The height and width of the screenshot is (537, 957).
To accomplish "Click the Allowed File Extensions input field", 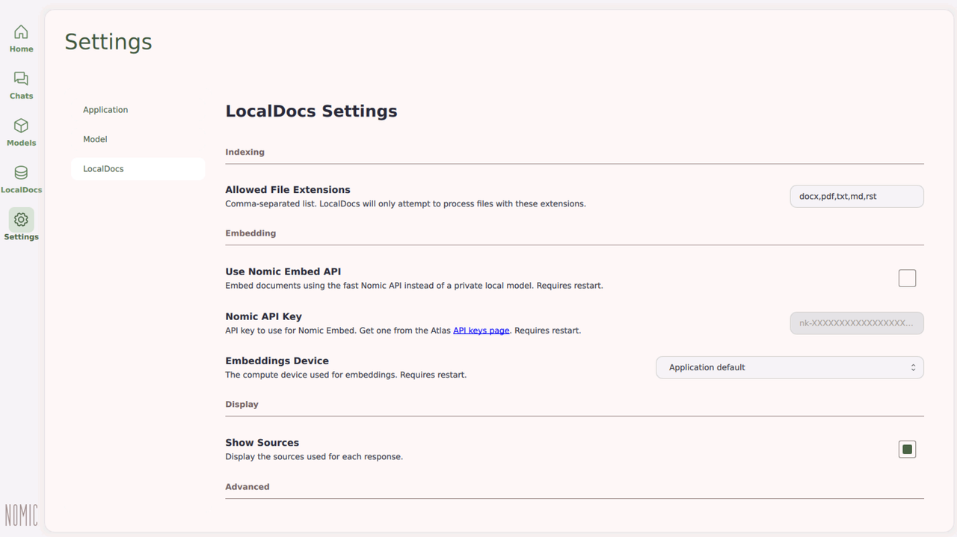I will [857, 196].
